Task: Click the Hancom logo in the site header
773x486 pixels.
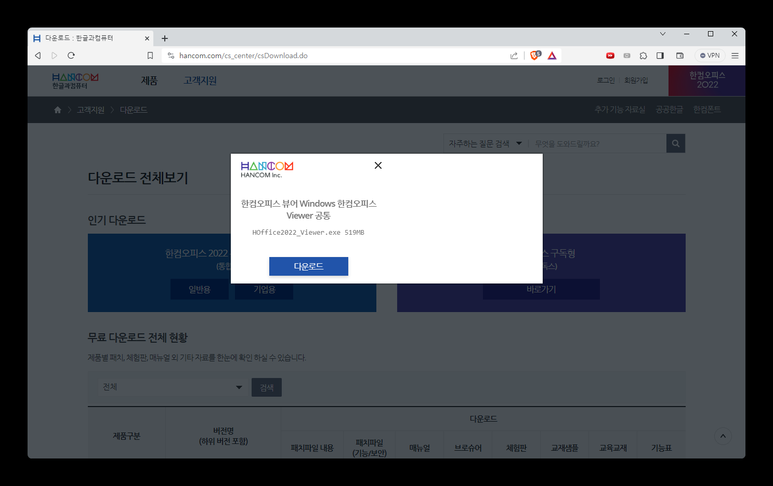Action: tap(75, 81)
